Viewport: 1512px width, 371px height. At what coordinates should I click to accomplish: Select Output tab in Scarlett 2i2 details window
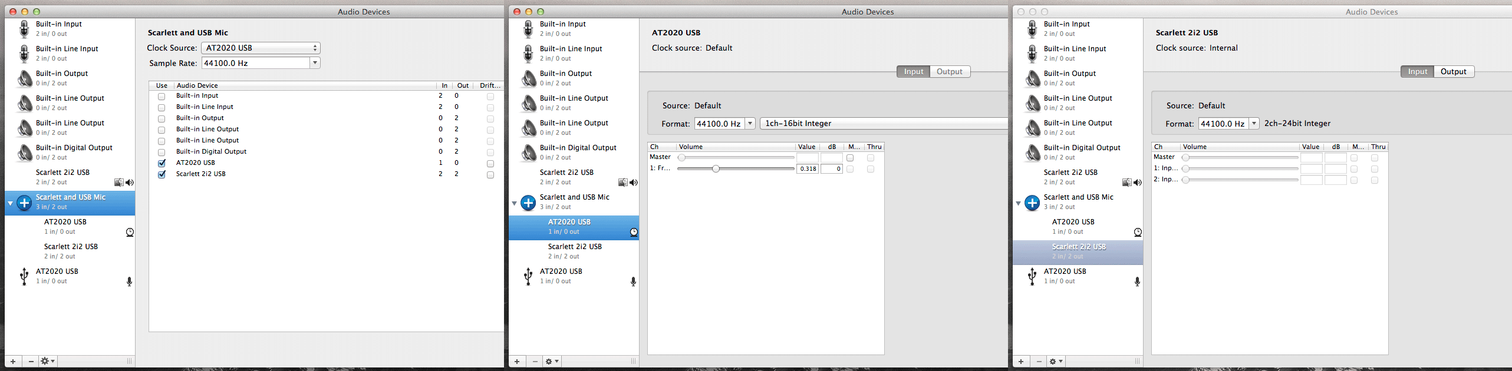click(x=1454, y=71)
